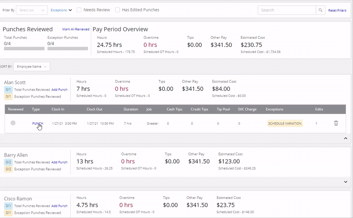
Task: Click into the Search field
Action: click(287, 10)
